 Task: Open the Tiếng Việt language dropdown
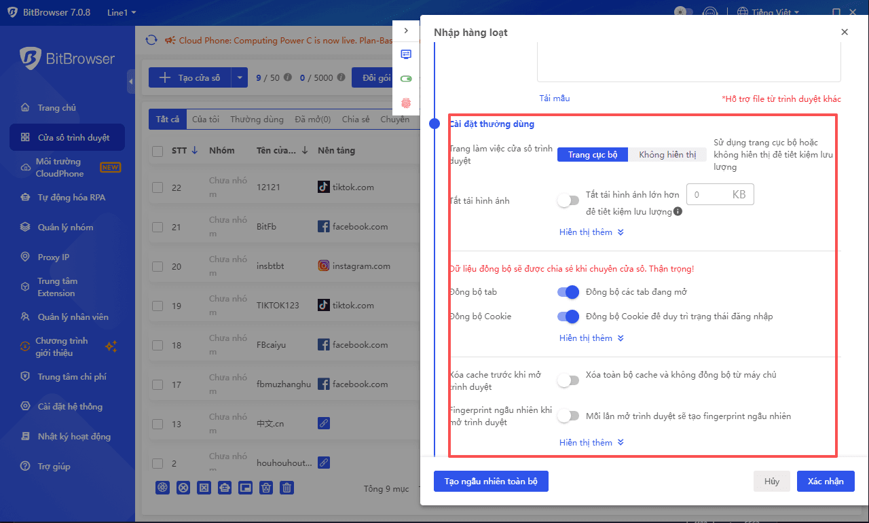click(x=768, y=12)
